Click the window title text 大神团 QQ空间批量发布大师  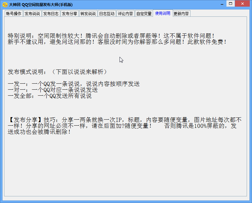(41, 5)
